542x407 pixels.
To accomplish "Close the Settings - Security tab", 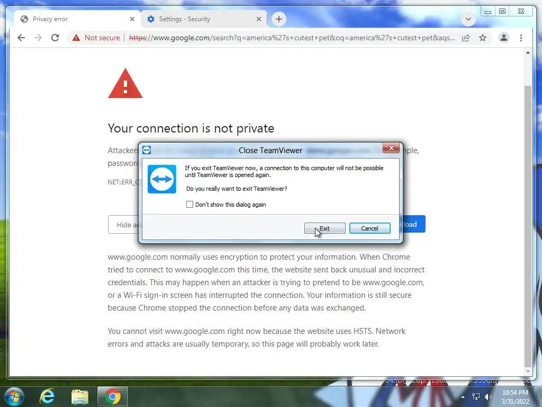I will click(258, 19).
